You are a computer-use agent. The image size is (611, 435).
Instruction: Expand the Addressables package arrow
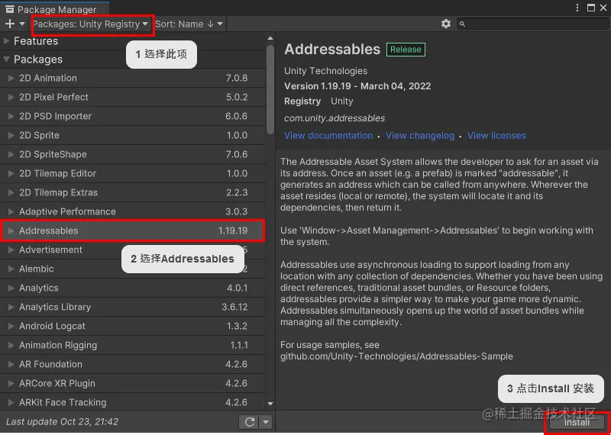coord(11,231)
